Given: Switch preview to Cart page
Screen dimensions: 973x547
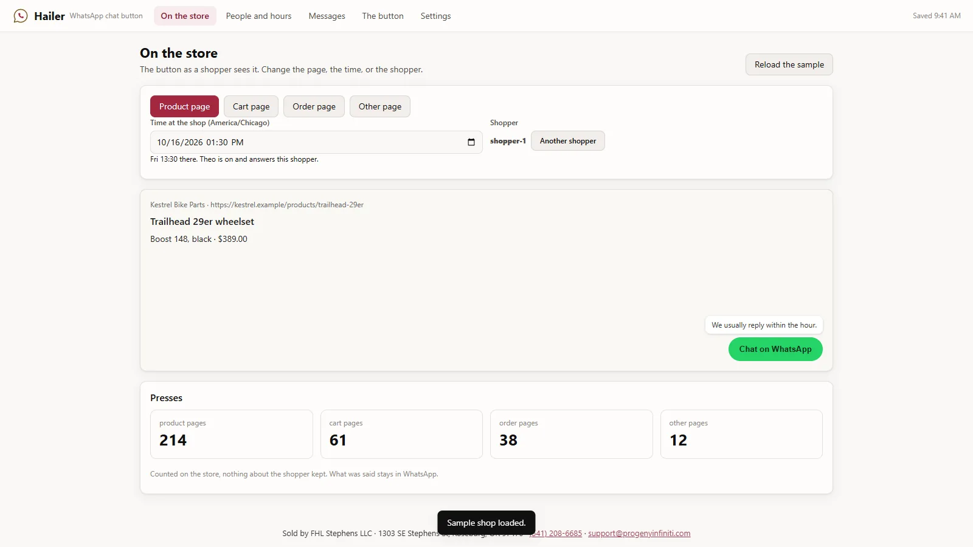Looking at the screenshot, I should (x=251, y=106).
